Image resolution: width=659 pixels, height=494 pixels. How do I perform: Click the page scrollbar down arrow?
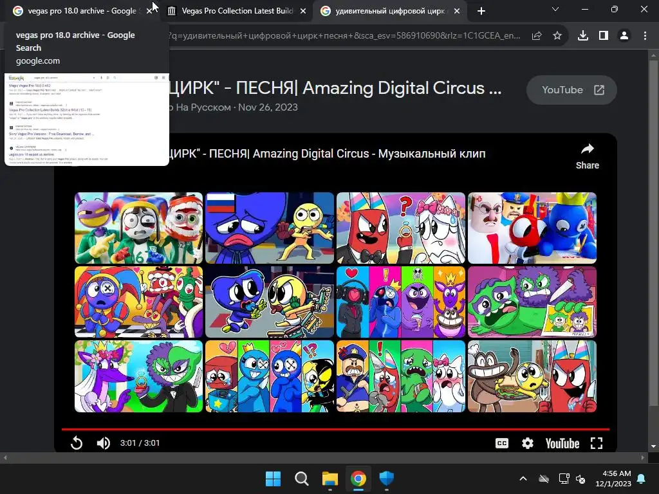(654, 446)
